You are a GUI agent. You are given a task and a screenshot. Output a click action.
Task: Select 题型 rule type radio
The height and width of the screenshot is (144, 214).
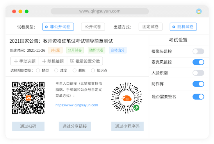38,71
